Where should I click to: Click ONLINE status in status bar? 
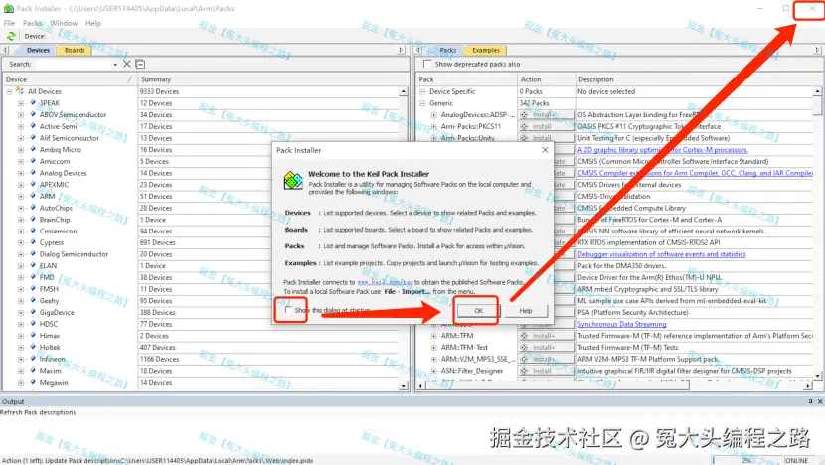(x=796, y=460)
